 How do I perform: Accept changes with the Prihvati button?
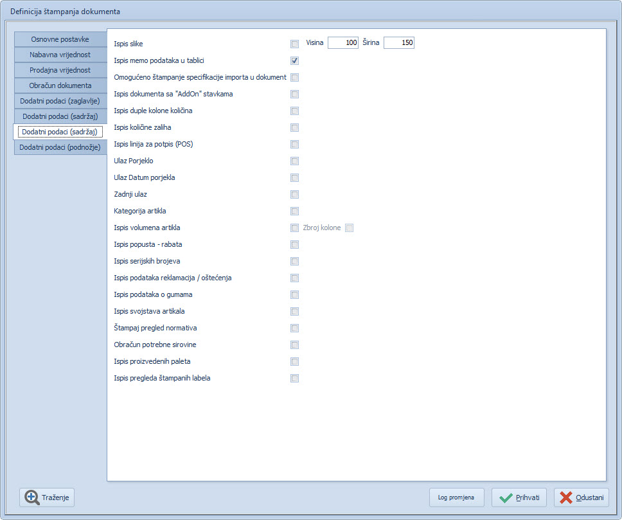click(x=519, y=498)
